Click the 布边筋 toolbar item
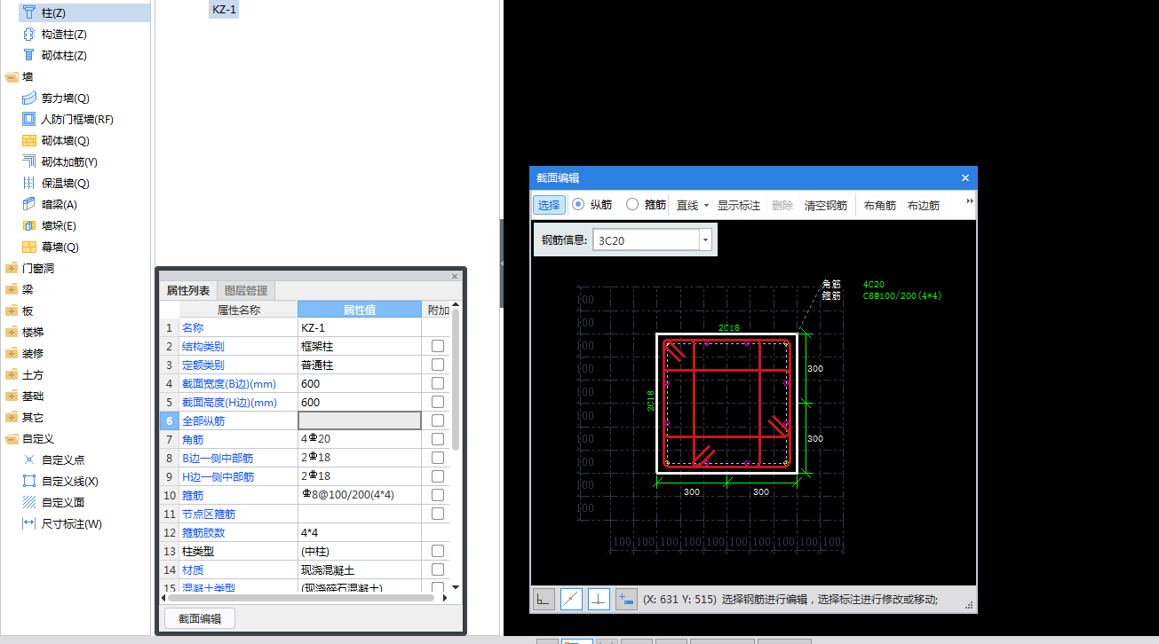1159x644 pixels. click(x=924, y=205)
